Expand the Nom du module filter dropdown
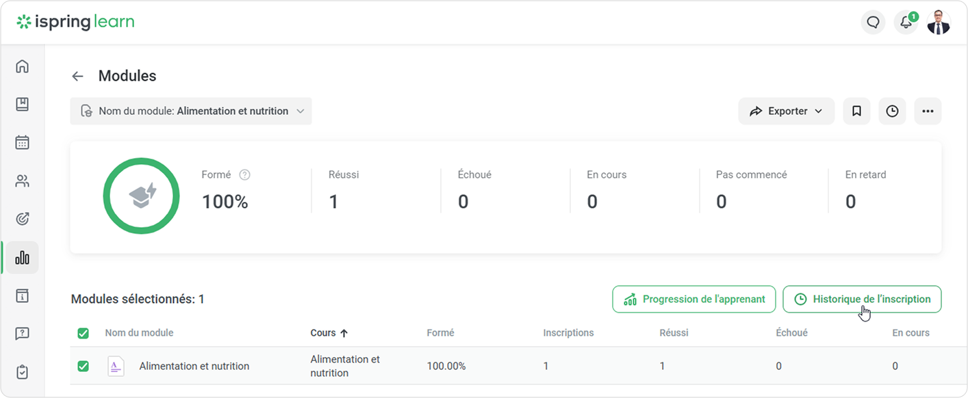Image resolution: width=968 pixels, height=398 pixels. pos(191,111)
